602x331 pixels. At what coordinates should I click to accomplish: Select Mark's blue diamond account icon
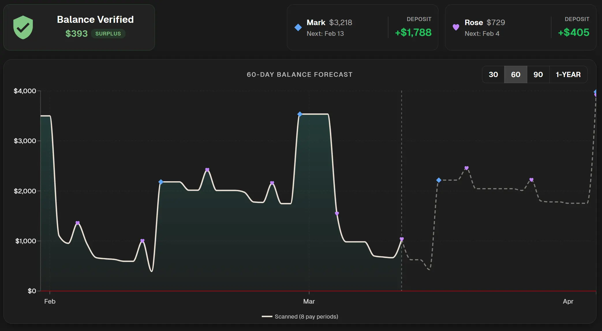(298, 27)
